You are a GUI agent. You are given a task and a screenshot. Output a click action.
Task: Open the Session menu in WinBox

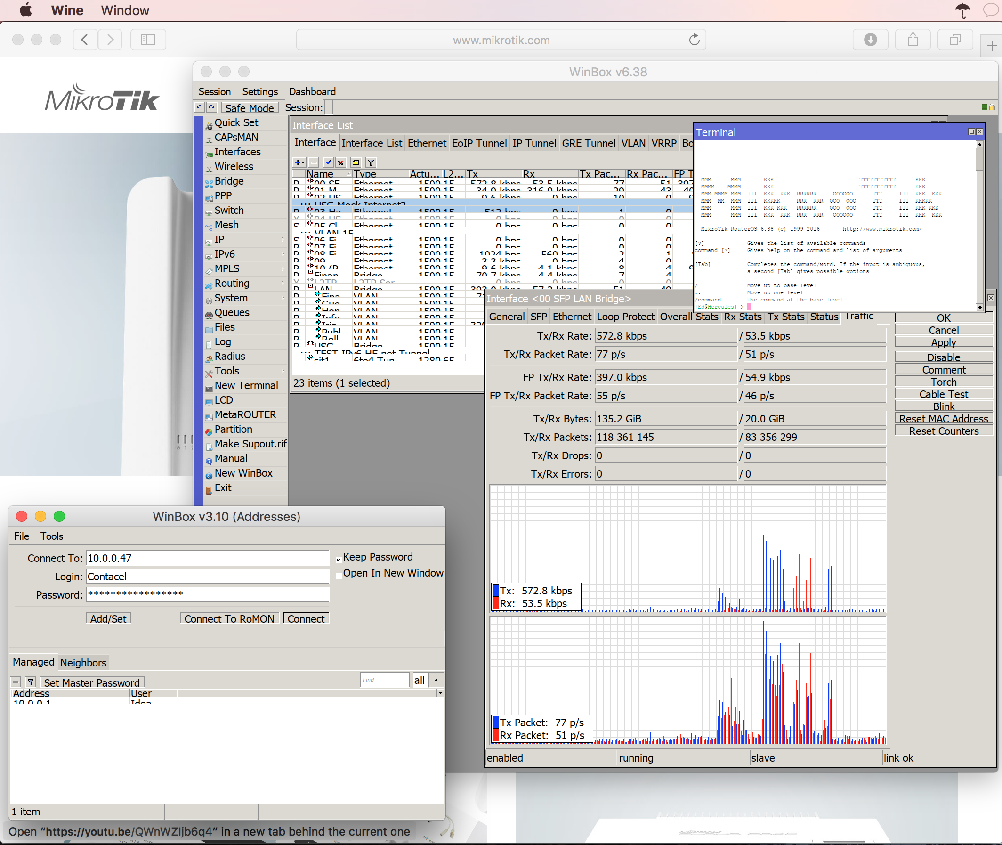pyautogui.click(x=214, y=91)
